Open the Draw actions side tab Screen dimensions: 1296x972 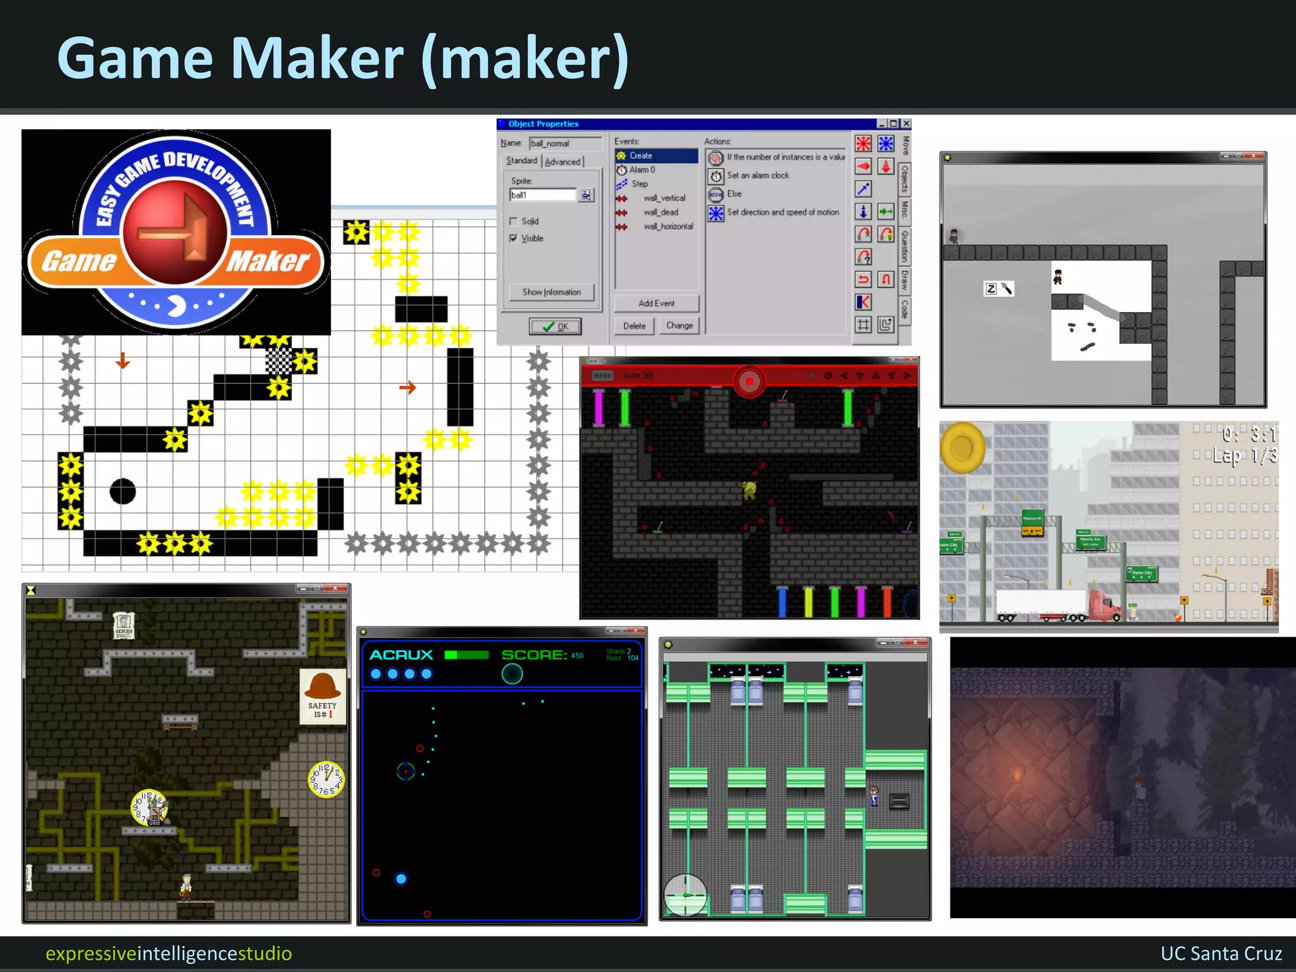pos(905,280)
